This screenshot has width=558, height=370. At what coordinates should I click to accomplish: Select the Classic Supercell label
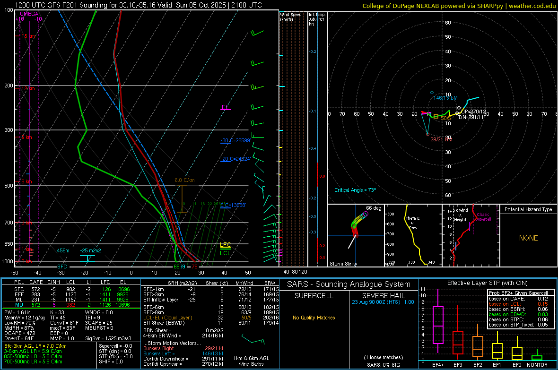point(483,217)
